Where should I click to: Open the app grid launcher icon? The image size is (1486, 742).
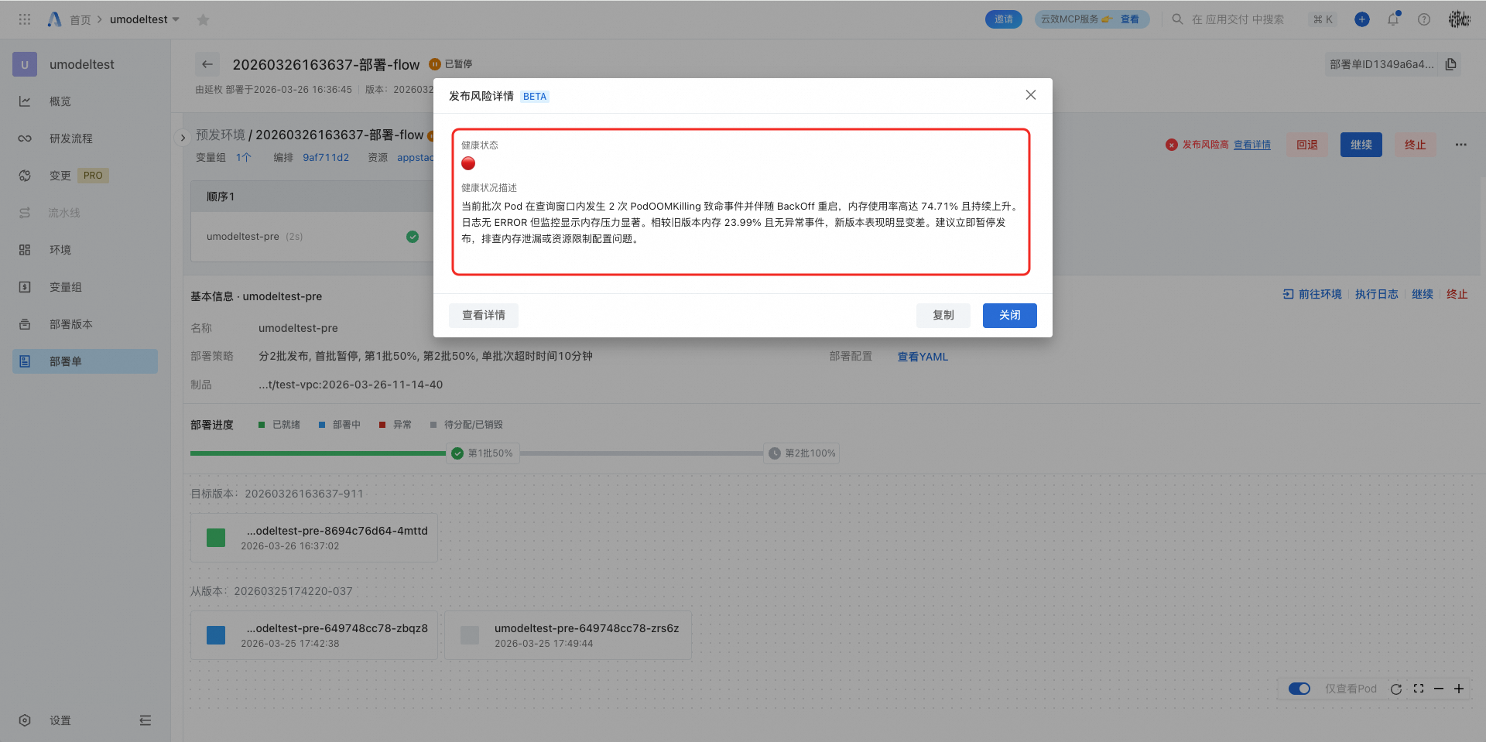tap(25, 19)
